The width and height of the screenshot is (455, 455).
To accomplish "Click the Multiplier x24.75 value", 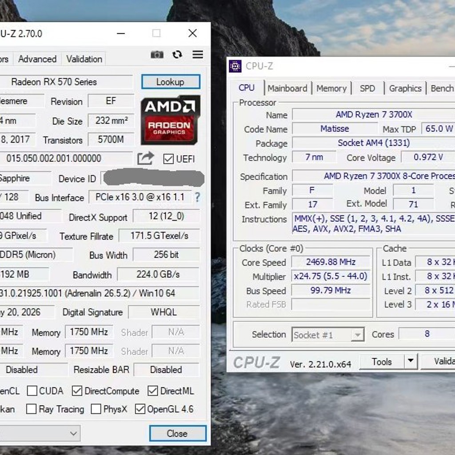I will [331, 276].
